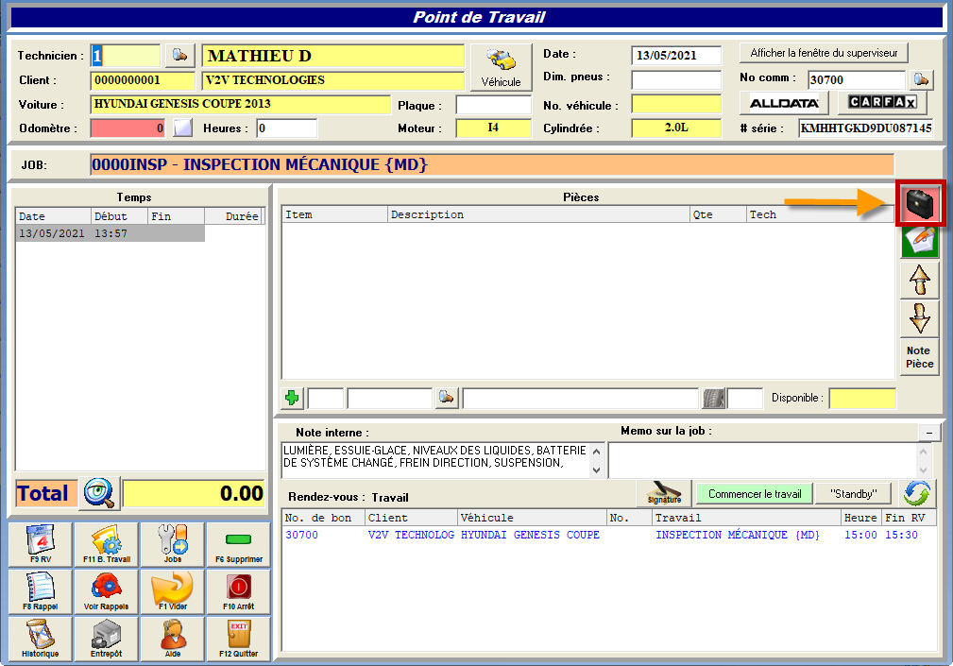Open ALLDATA
Image resolution: width=953 pixels, height=666 pixels.
(784, 103)
